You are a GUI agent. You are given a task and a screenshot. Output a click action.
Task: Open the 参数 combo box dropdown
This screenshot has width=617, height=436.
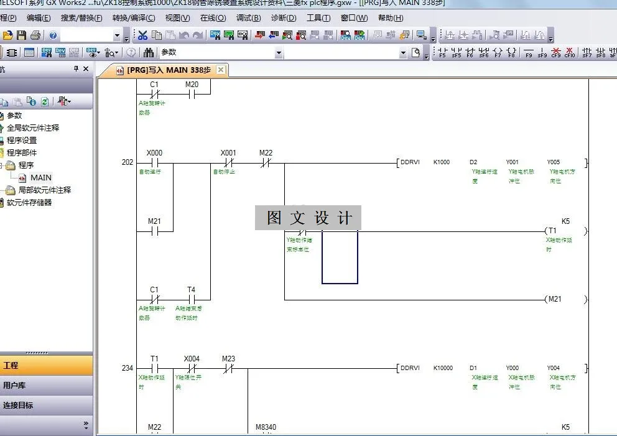point(279,53)
